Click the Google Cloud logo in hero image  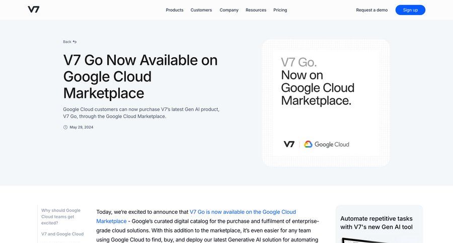tap(326, 144)
